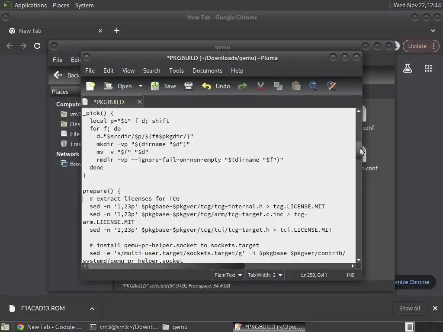The width and height of the screenshot is (443, 332).
Task: Open the Places menu in top panel
Action: tap(61, 5)
